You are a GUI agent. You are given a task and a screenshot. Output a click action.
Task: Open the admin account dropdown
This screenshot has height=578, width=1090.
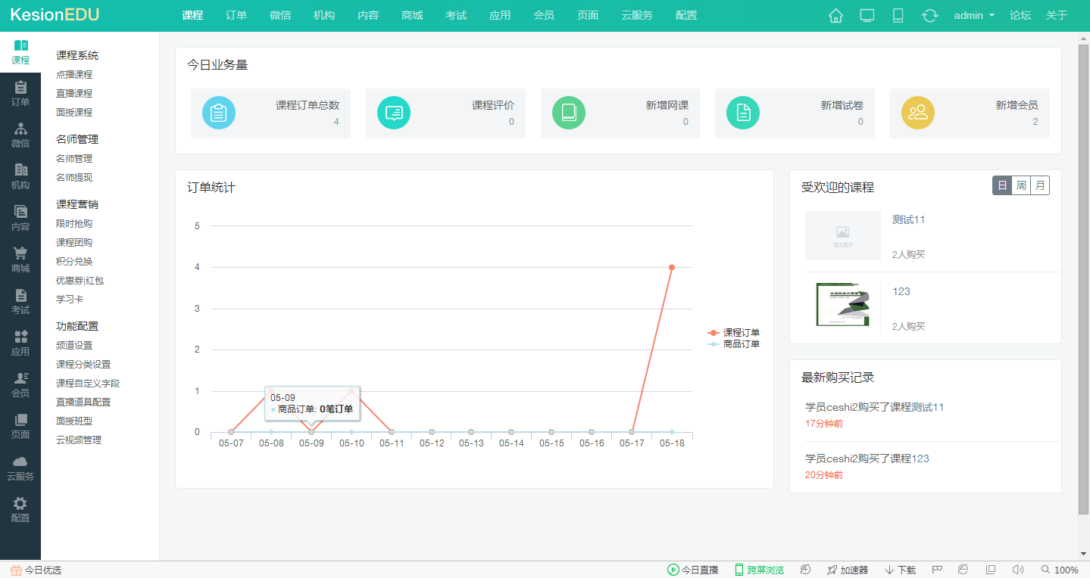pos(973,14)
